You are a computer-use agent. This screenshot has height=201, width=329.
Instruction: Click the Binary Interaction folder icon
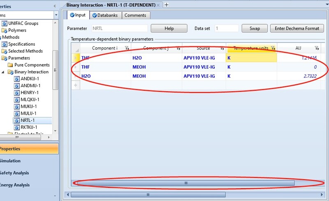click(x=11, y=72)
